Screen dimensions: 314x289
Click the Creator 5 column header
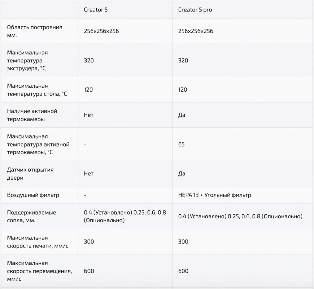(96, 10)
